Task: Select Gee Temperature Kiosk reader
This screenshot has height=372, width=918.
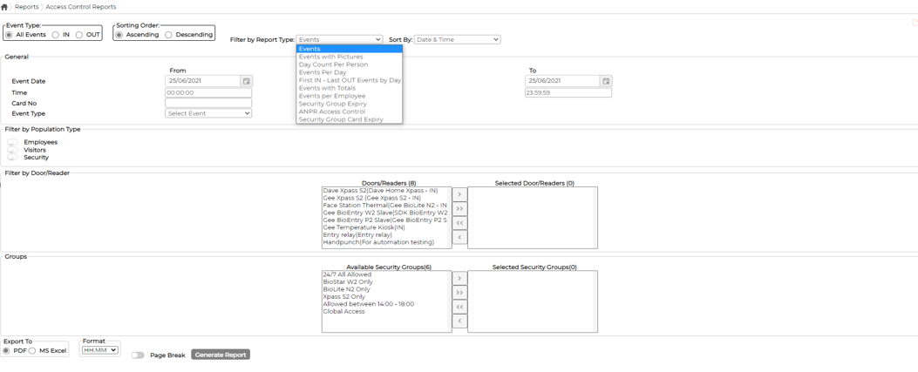Action: click(385, 227)
